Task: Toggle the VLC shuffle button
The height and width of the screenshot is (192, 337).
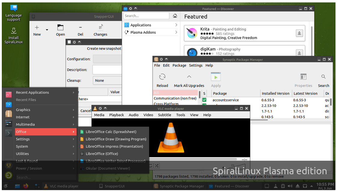Action: pyautogui.click(x=157, y=166)
